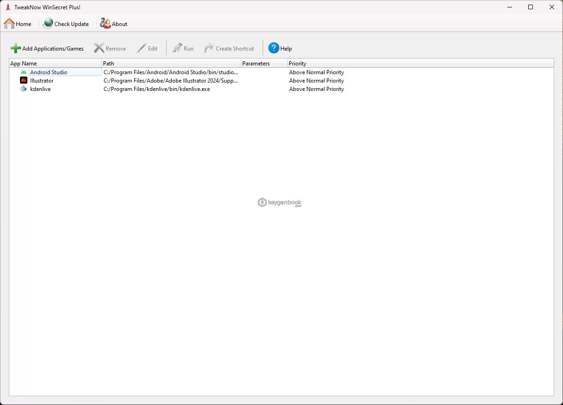Maximize the TweakNow WinSecret Plus window
The width and height of the screenshot is (563, 405).
point(531,7)
